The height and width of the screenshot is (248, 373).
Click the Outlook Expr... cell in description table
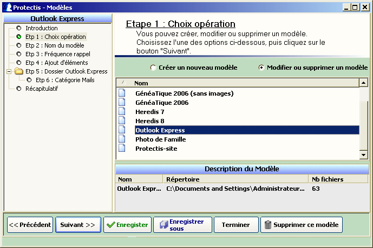[139, 189]
